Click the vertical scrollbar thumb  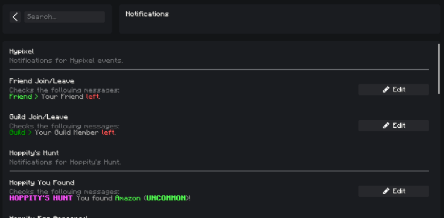[439, 69]
